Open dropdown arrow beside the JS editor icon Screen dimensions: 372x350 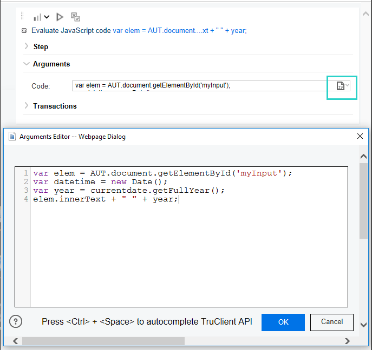pos(348,86)
